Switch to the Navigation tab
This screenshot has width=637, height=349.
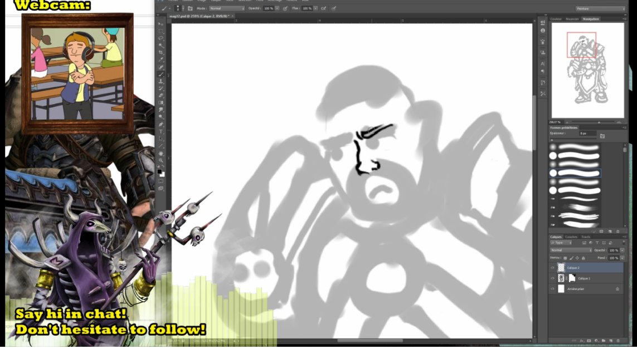tap(591, 19)
